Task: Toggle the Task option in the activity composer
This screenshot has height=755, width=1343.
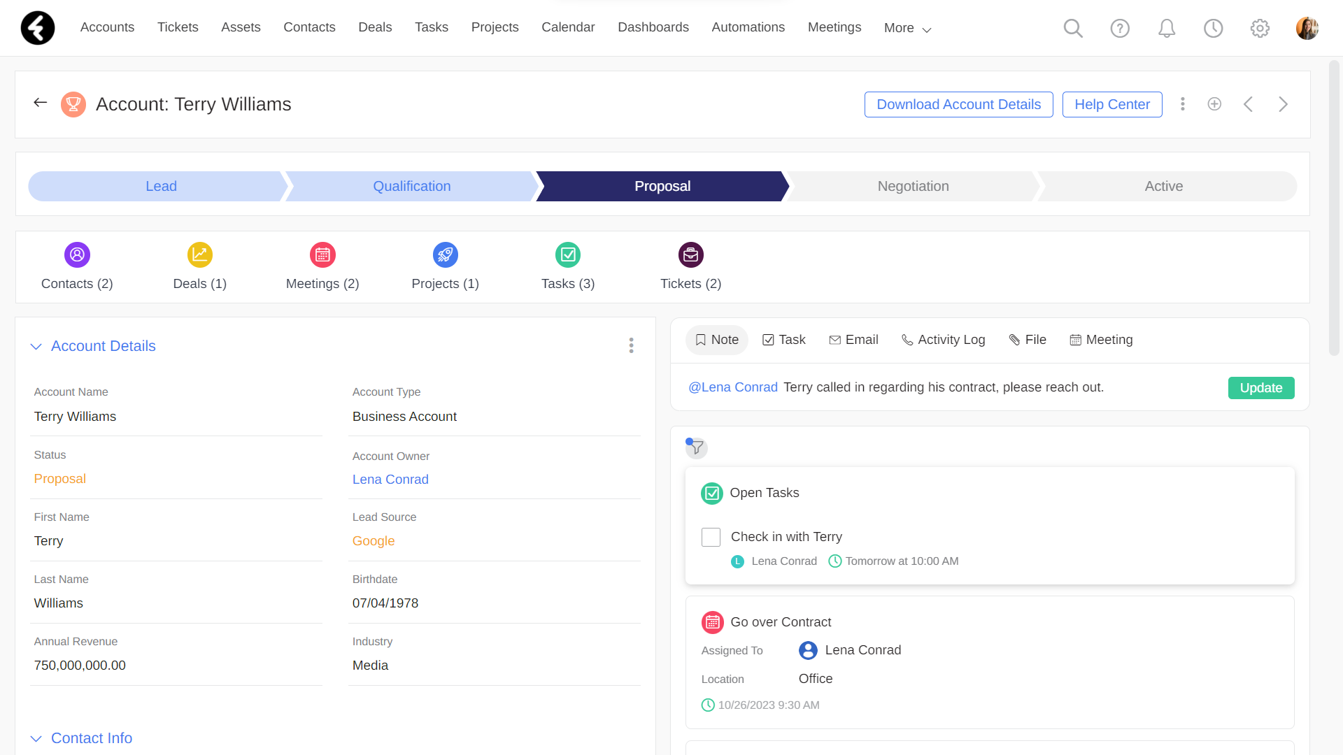Action: [783, 340]
